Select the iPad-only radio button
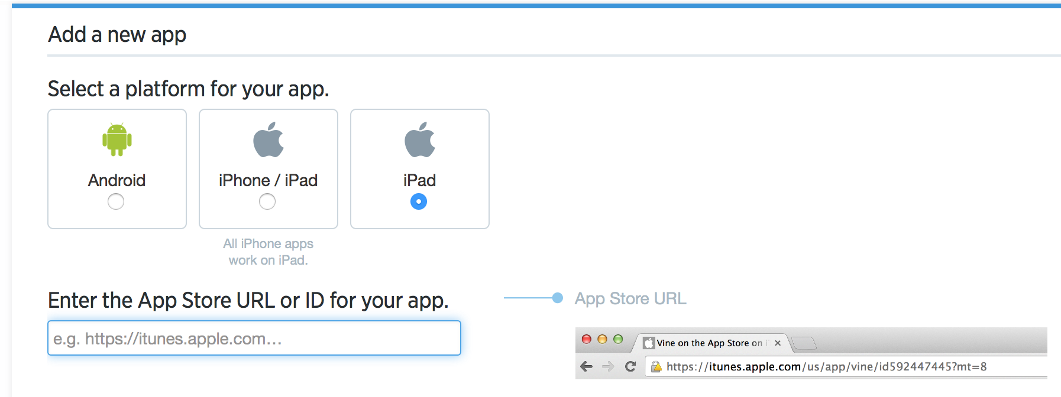 click(419, 201)
